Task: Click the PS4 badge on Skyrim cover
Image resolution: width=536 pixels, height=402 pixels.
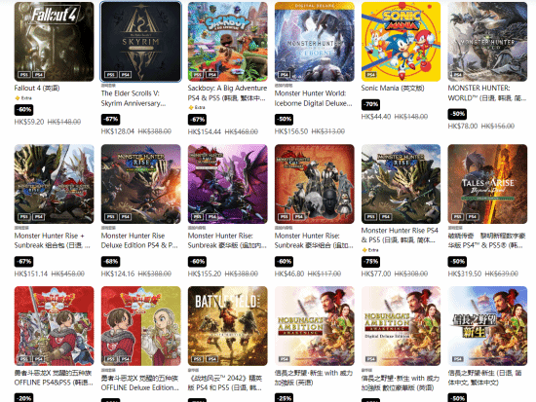Action: [x=125, y=74]
